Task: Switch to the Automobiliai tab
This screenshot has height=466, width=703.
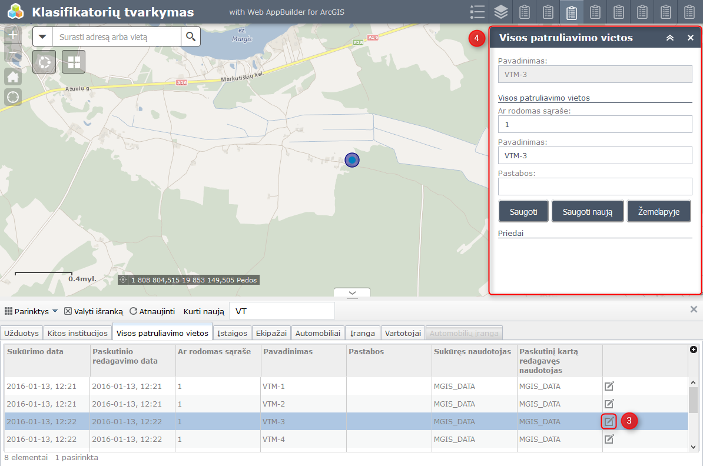Action: tap(318, 333)
